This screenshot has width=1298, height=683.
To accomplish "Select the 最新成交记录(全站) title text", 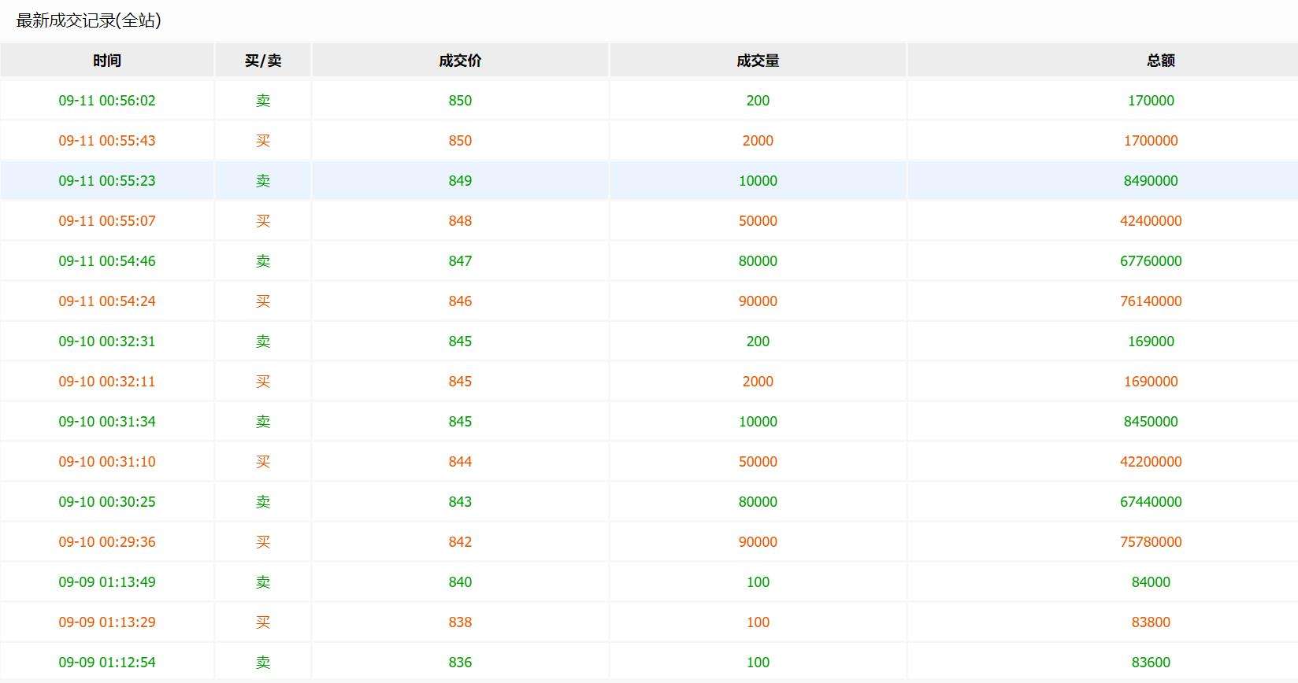I will click(x=88, y=21).
